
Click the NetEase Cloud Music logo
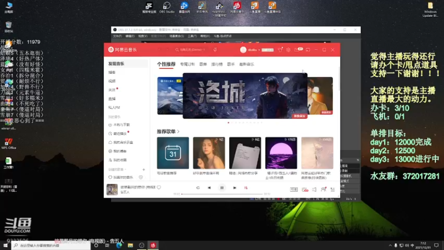(122, 49)
